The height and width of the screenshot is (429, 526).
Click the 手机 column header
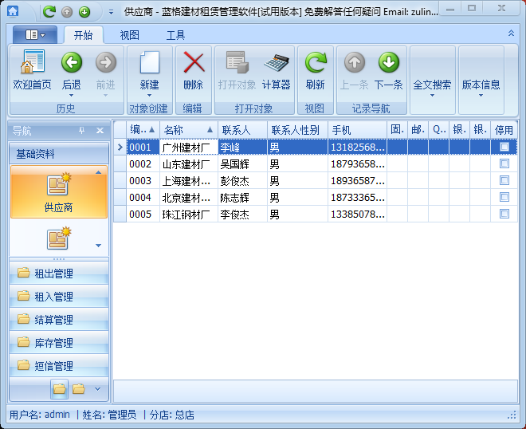click(357, 129)
